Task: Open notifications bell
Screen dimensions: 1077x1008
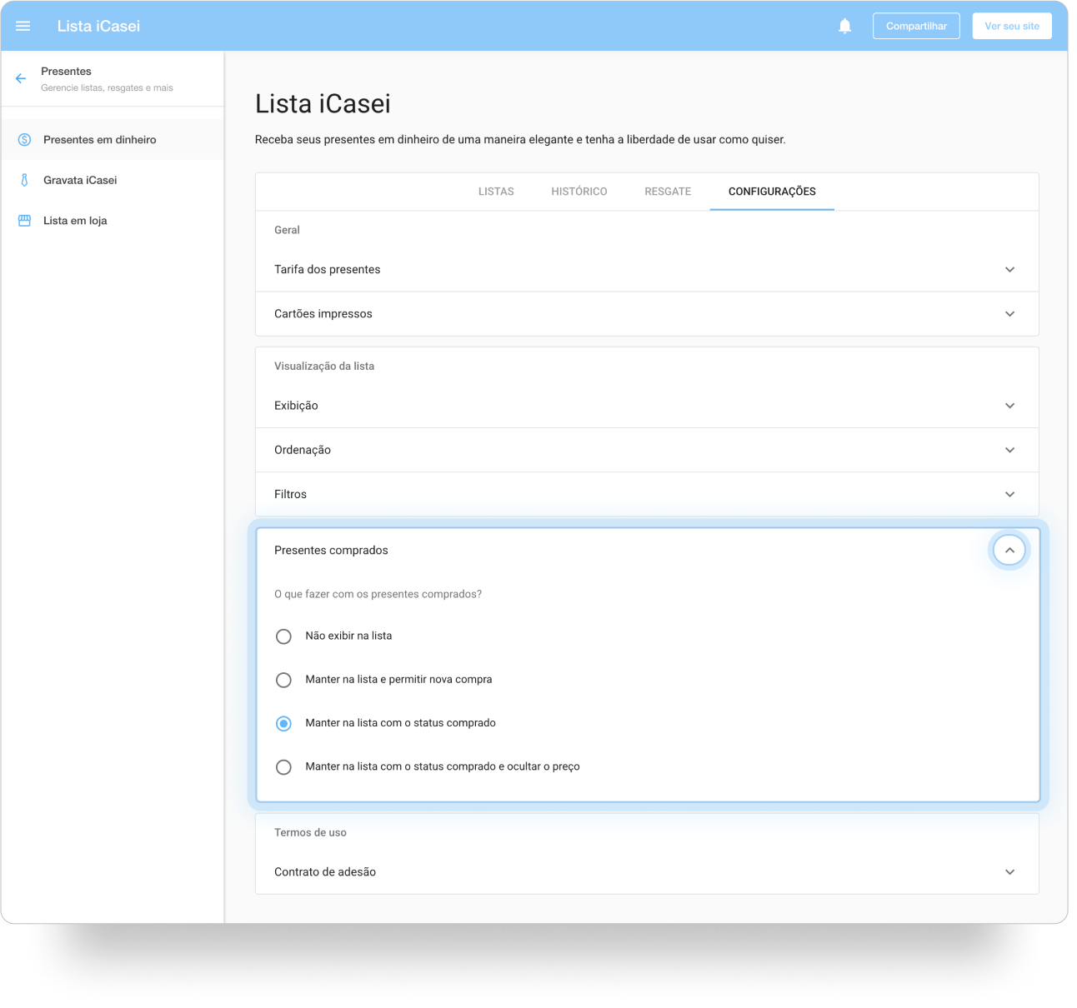Action: pyautogui.click(x=844, y=26)
